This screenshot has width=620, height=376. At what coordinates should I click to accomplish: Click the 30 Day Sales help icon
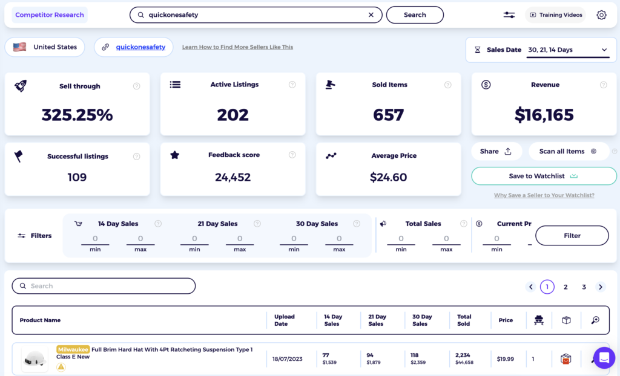[357, 224]
